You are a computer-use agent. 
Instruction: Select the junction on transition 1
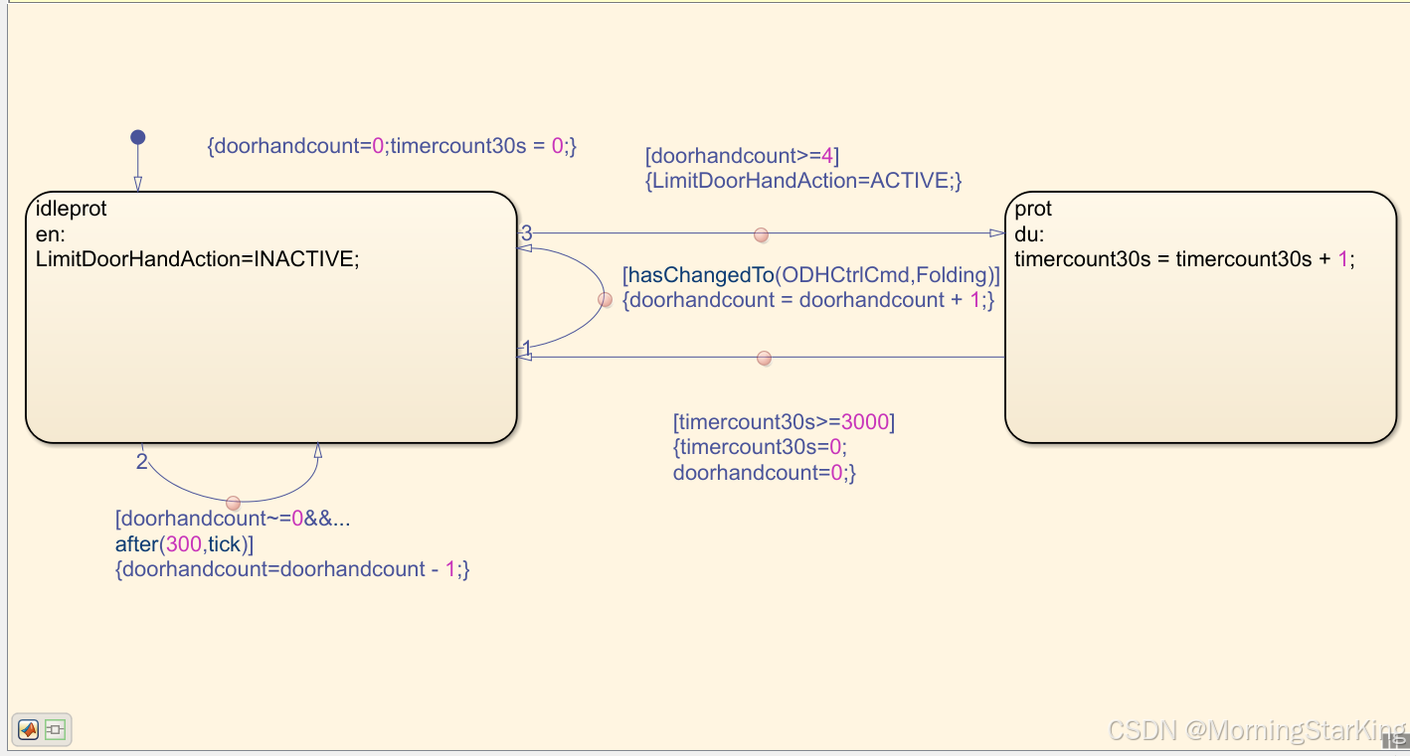tap(764, 358)
